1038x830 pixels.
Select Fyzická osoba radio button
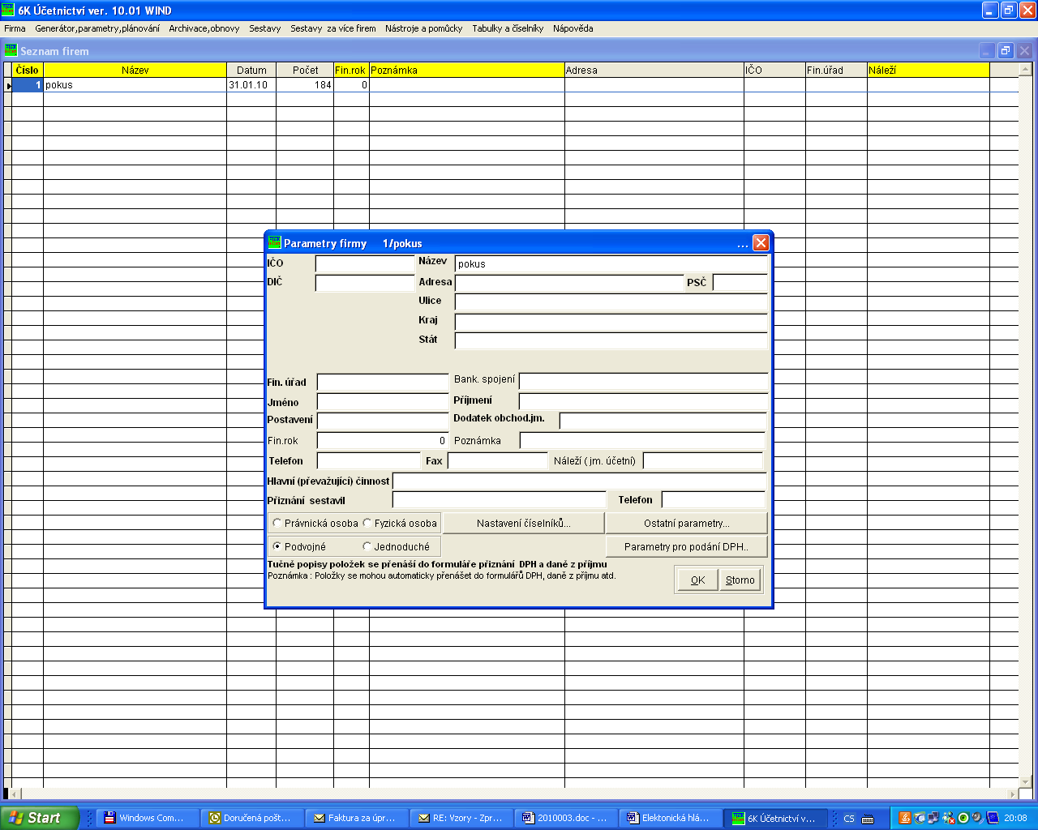(400, 524)
